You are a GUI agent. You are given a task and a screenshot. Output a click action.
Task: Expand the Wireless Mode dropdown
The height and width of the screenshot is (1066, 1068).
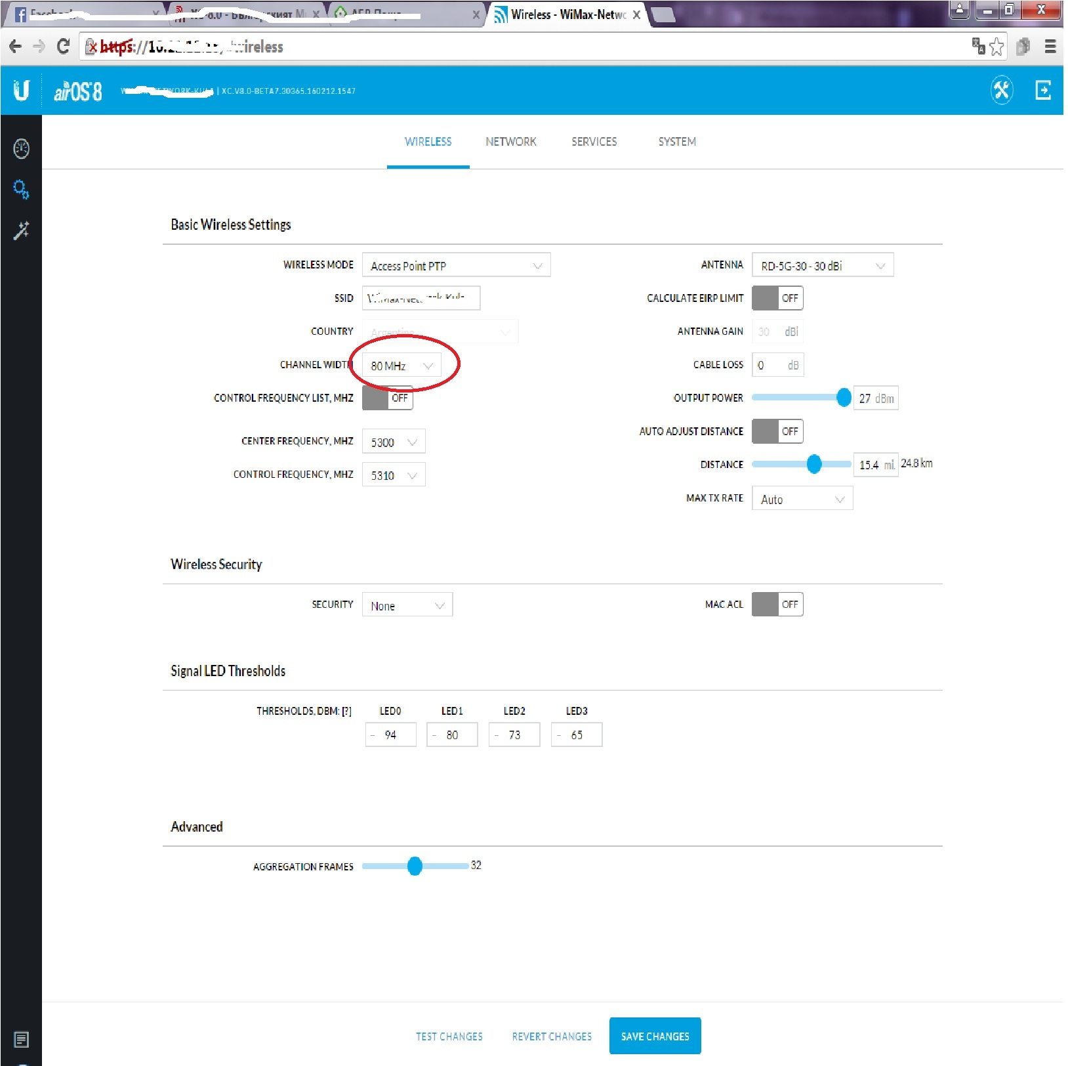(x=456, y=265)
